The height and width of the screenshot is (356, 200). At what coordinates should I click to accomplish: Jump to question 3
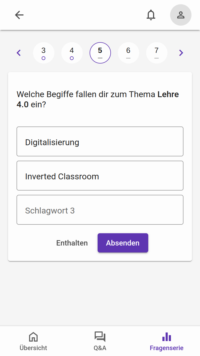(43, 53)
